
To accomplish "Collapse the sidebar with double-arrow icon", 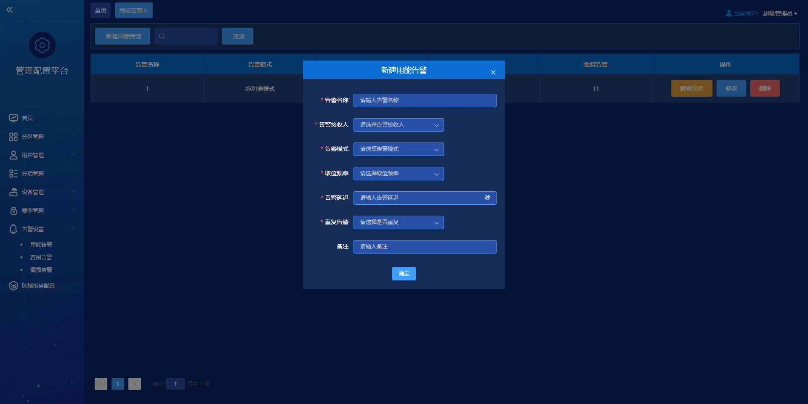I will (x=10, y=10).
